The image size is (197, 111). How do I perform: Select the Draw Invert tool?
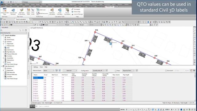(33, 12)
